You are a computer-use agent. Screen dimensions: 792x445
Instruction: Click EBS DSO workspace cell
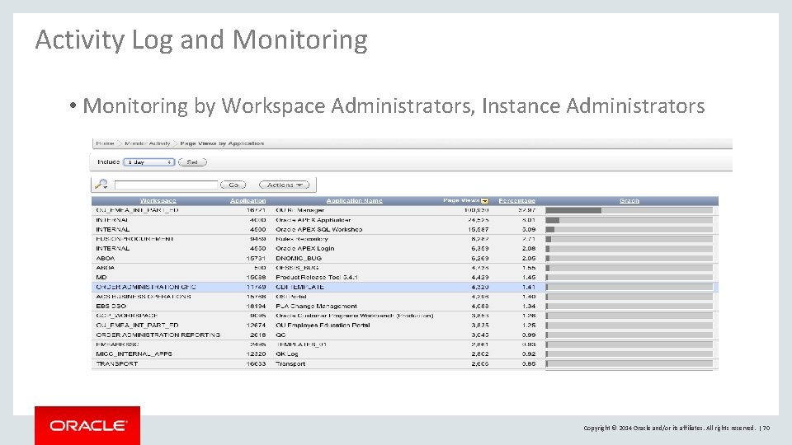pos(111,307)
